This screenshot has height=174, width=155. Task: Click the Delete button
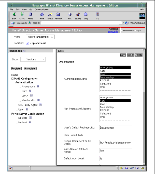138,55
